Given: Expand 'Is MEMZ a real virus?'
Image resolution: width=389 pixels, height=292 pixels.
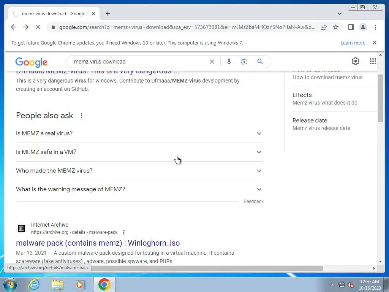Looking at the screenshot, I should pos(140,133).
